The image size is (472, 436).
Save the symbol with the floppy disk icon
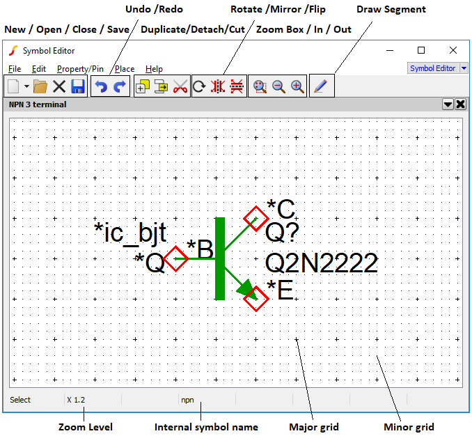tap(78, 86)
